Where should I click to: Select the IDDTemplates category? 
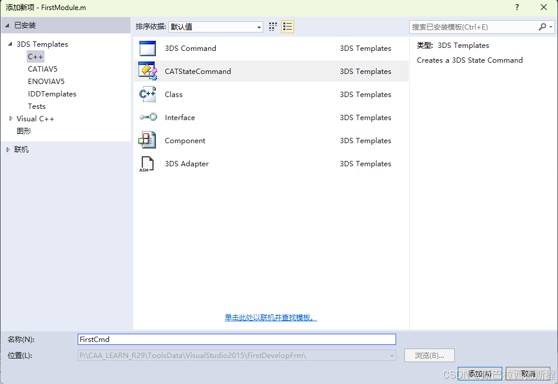[52, 93]
